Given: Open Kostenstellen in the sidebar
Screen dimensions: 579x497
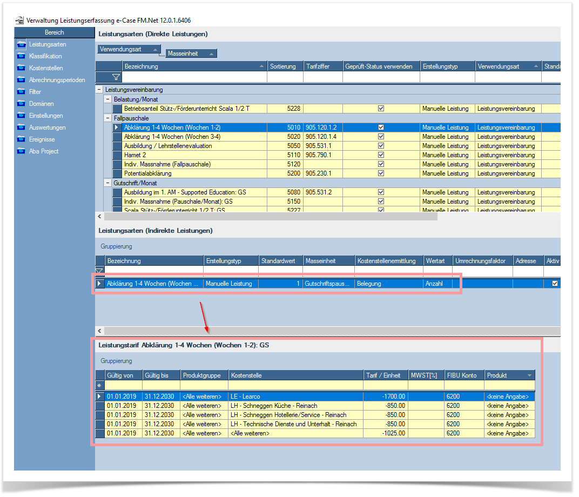Looking at the screenshot, I should 46,68.
